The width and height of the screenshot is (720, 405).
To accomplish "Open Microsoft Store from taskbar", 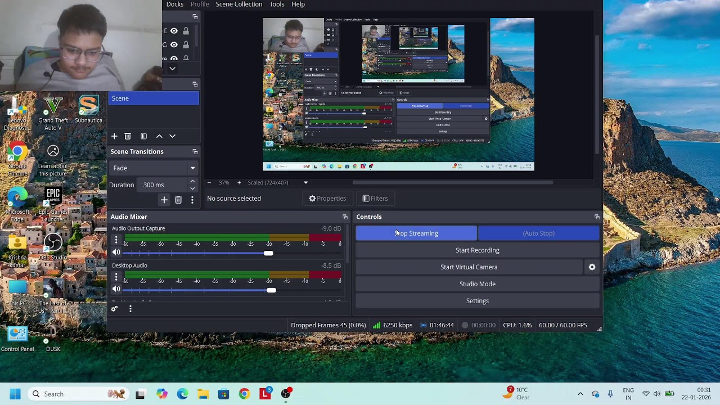I will pos(223,394).
